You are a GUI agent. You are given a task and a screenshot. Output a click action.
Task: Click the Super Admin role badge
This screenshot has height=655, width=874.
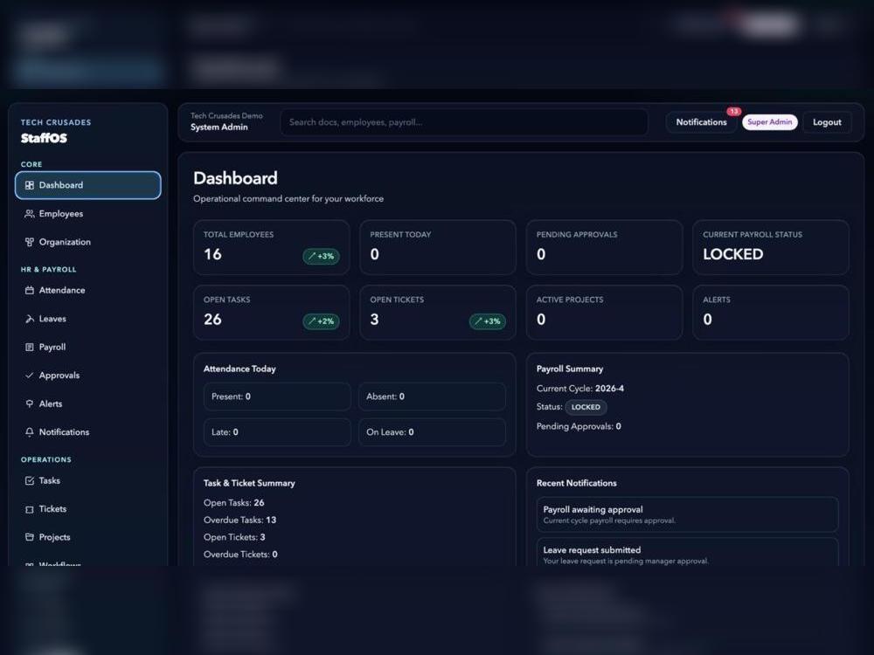pos(770,122)
